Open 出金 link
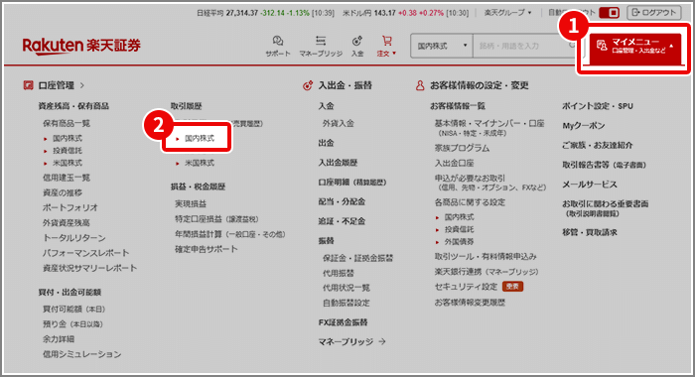Viewport: 695px width, 377px height. tap(327, 143)
